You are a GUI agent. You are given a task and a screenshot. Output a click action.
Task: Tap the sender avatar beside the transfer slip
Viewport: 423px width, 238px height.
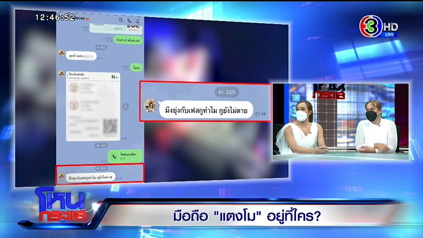coord(61,74)
